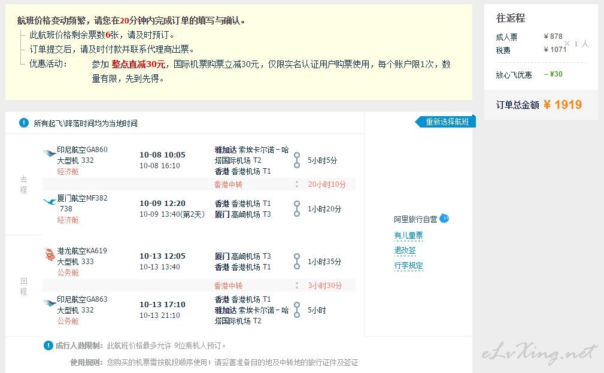Click the order total ¥ 1919

point(563,104)
